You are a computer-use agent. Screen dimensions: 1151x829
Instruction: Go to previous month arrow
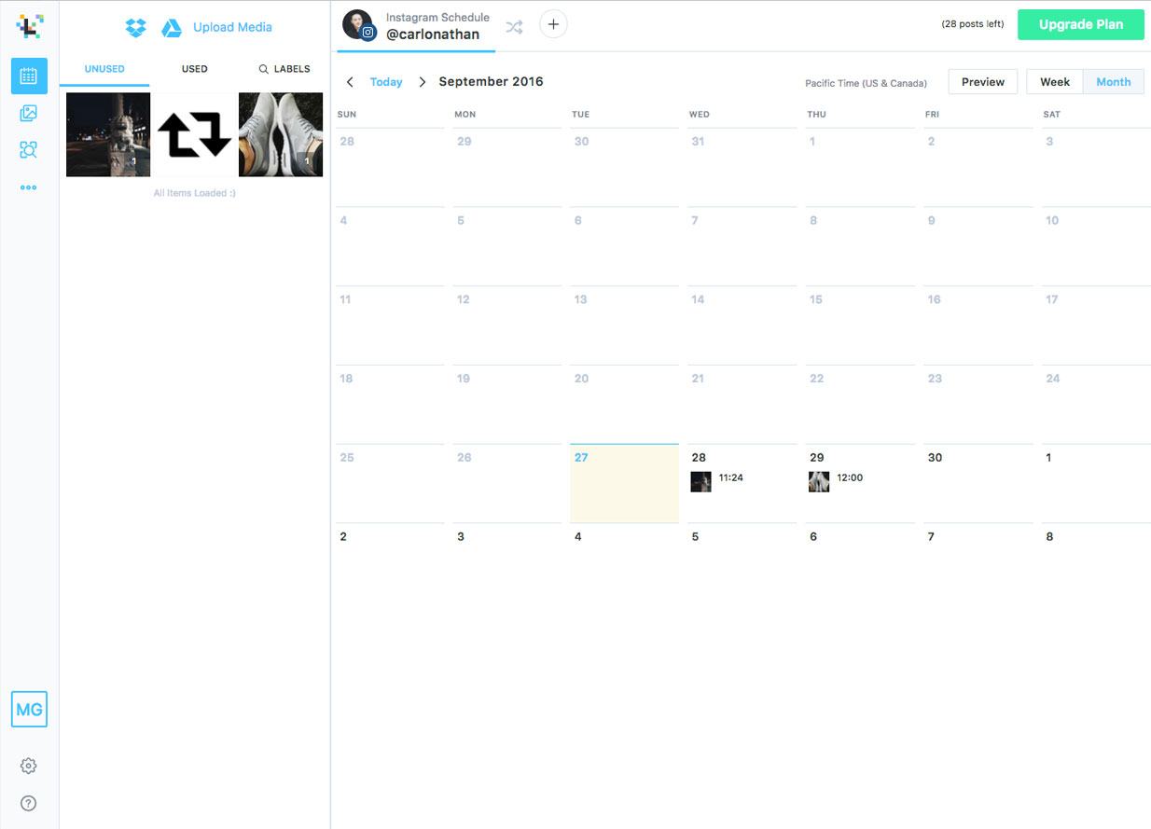(x=350, y=82)
